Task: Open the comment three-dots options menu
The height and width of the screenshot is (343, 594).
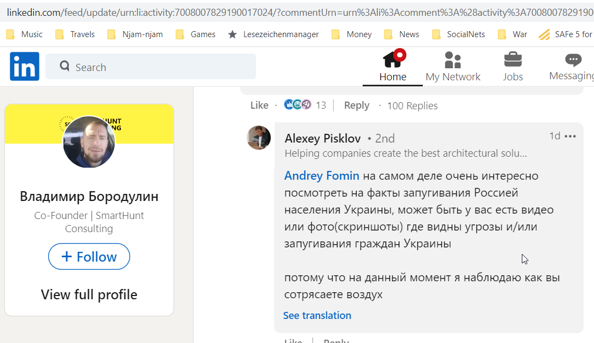Action: coord(570,136)
